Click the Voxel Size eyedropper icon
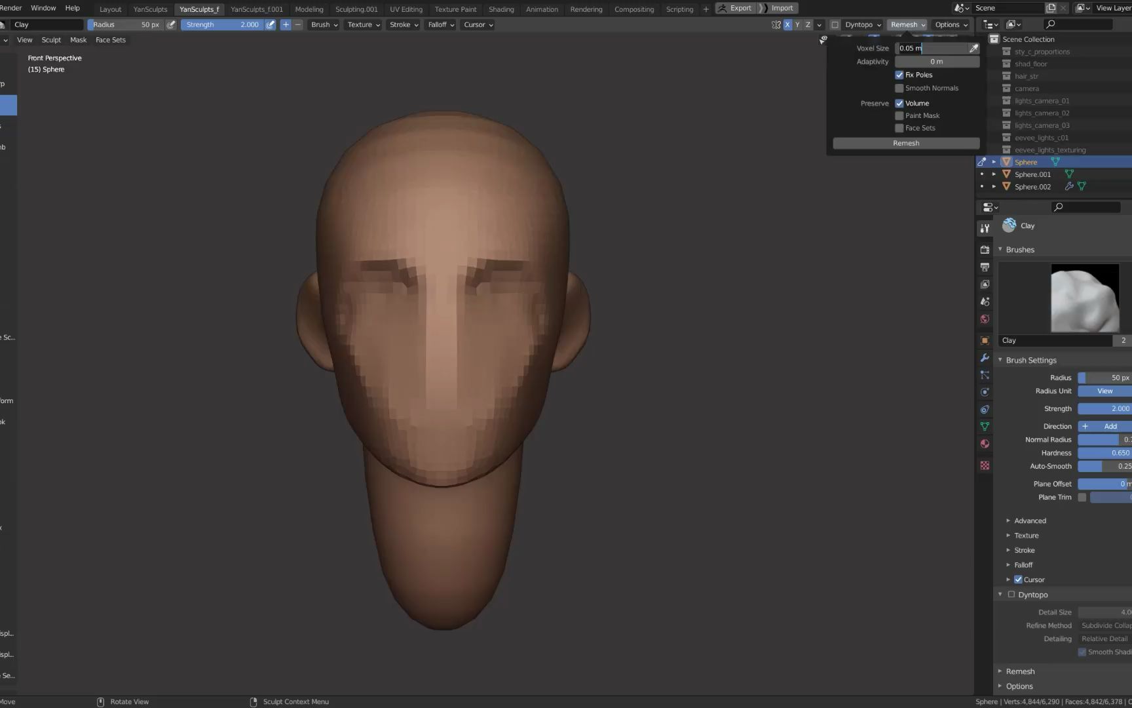This screenshot has width=1132, height=708. pos(973,49)
